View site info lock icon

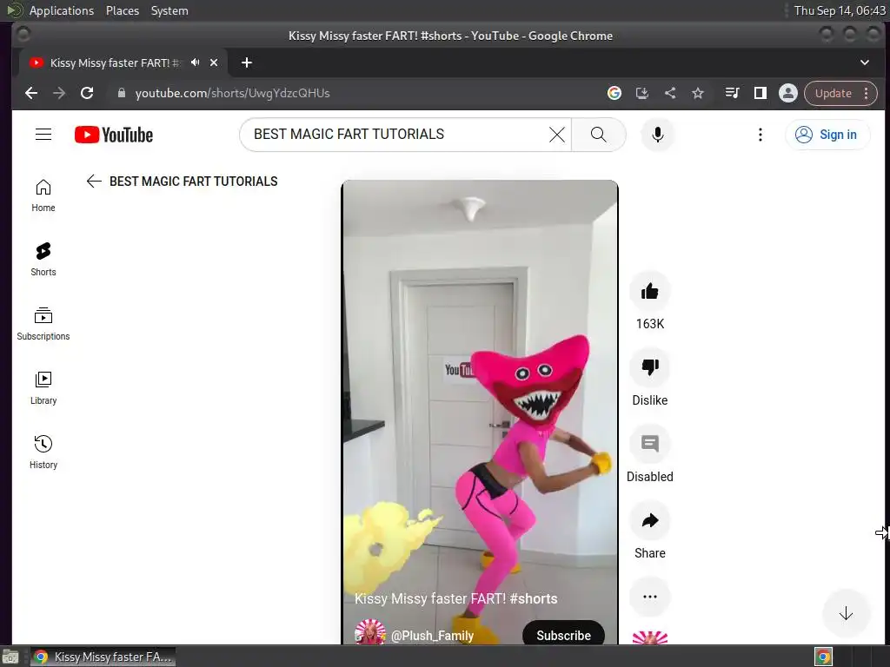pos(121,93)
